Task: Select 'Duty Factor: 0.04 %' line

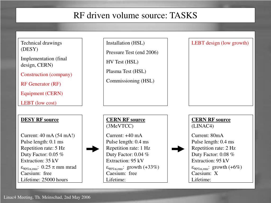Action: pos(128,154)
